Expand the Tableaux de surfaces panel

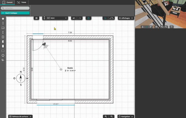20,116
